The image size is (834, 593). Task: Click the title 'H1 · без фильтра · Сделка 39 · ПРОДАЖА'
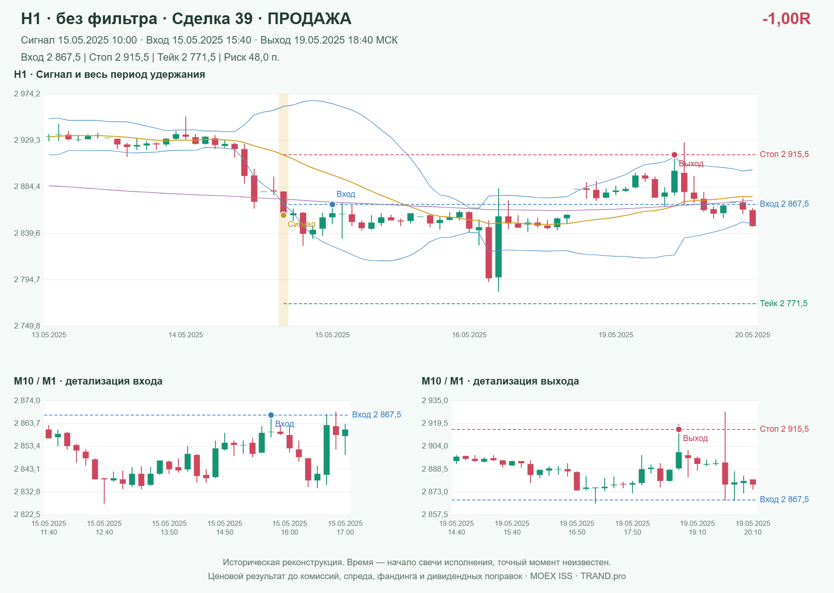coord(186,19)
